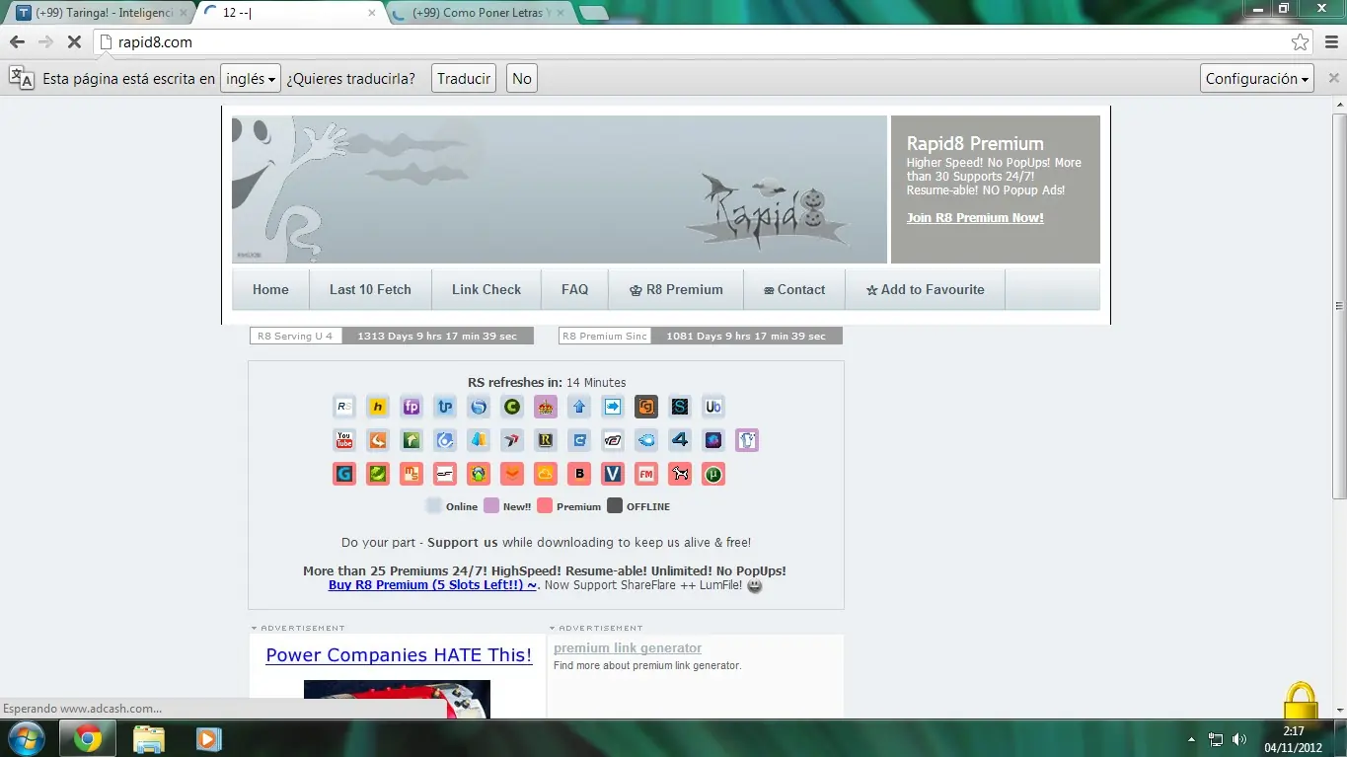
Task: Bookmark this page with the star icon
Action: click(x=1301, y=42)
